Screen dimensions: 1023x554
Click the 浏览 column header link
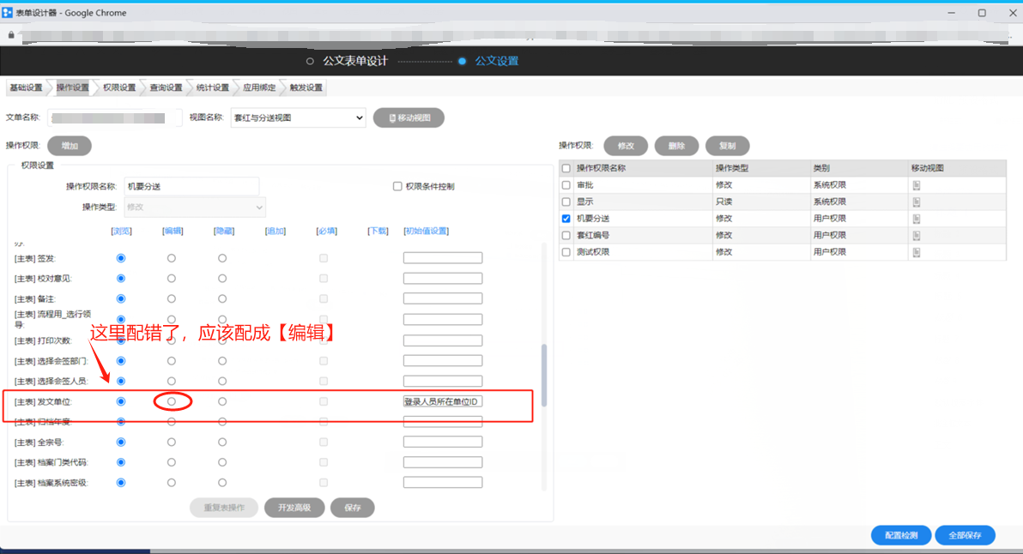(121, 232)
